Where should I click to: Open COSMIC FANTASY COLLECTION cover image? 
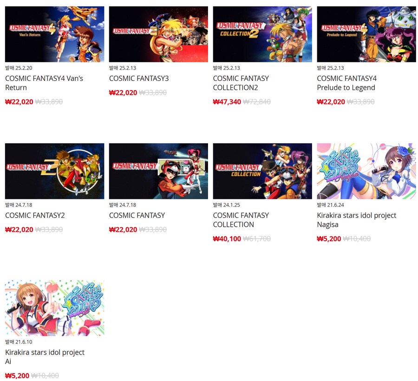(262, 171)
